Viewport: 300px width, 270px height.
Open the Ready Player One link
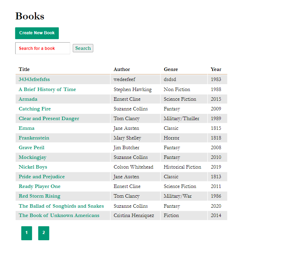[40, 187]
